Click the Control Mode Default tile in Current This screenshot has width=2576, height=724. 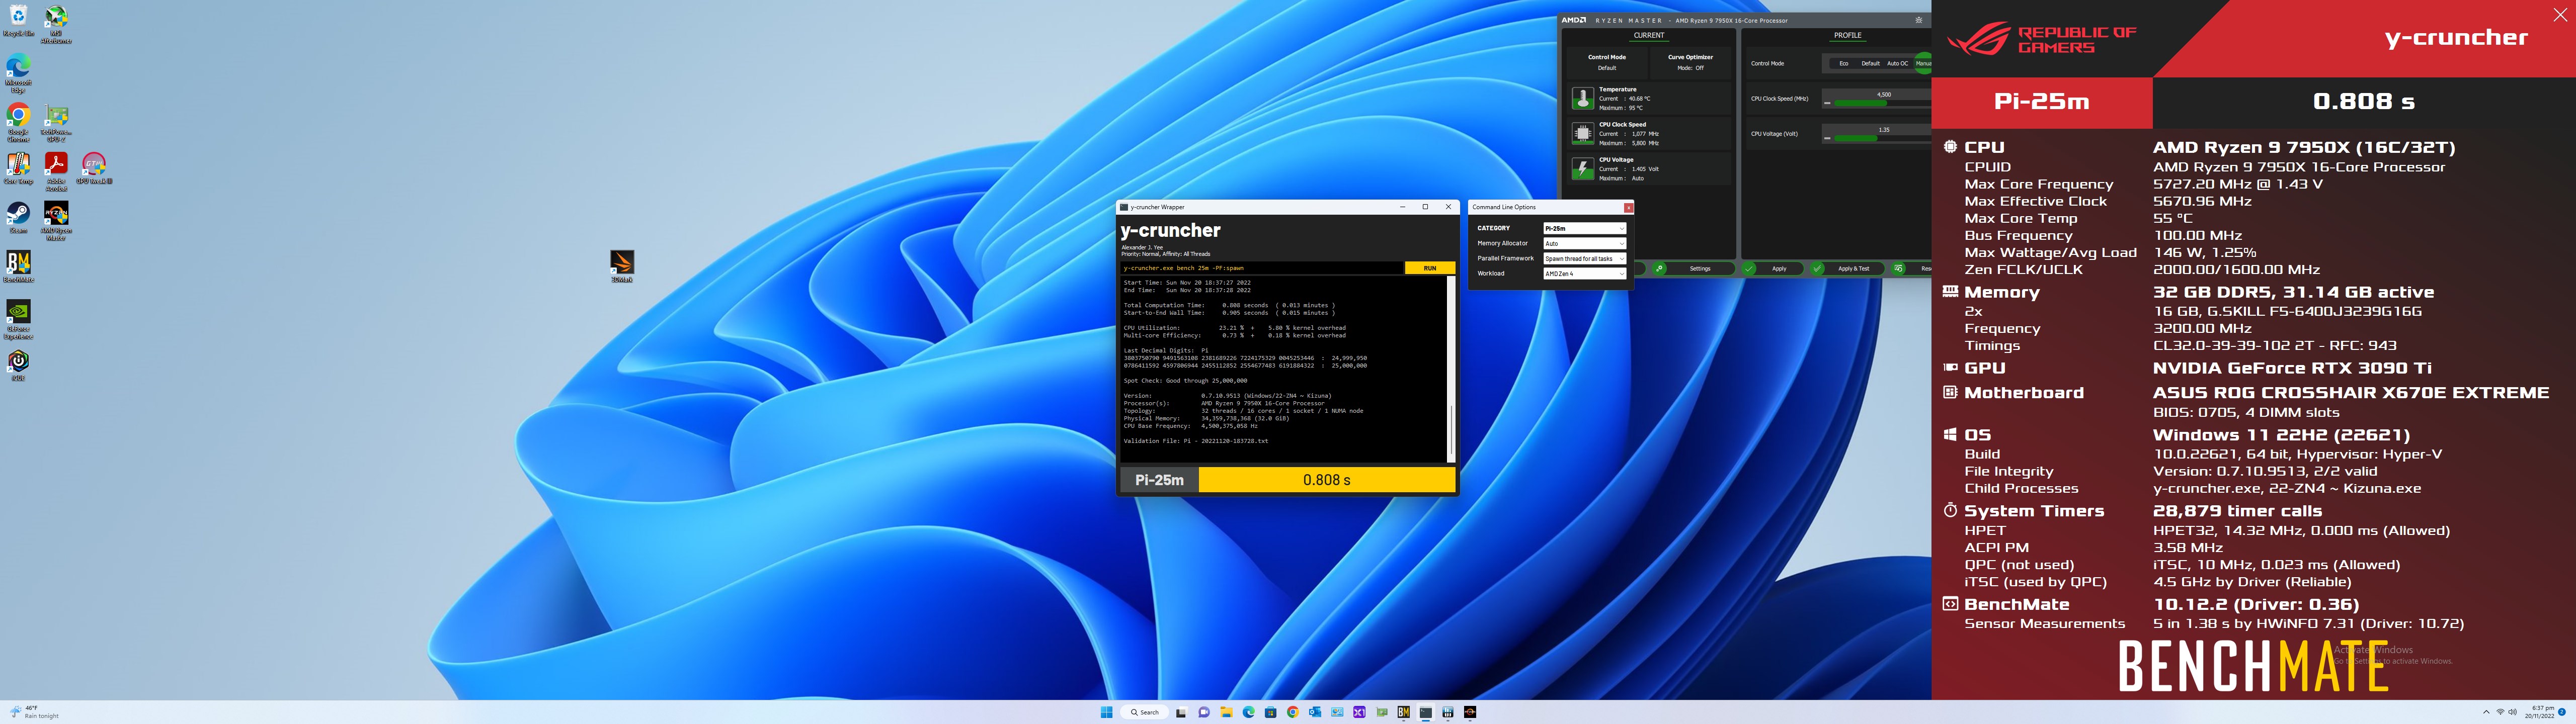coord(1607,63)
